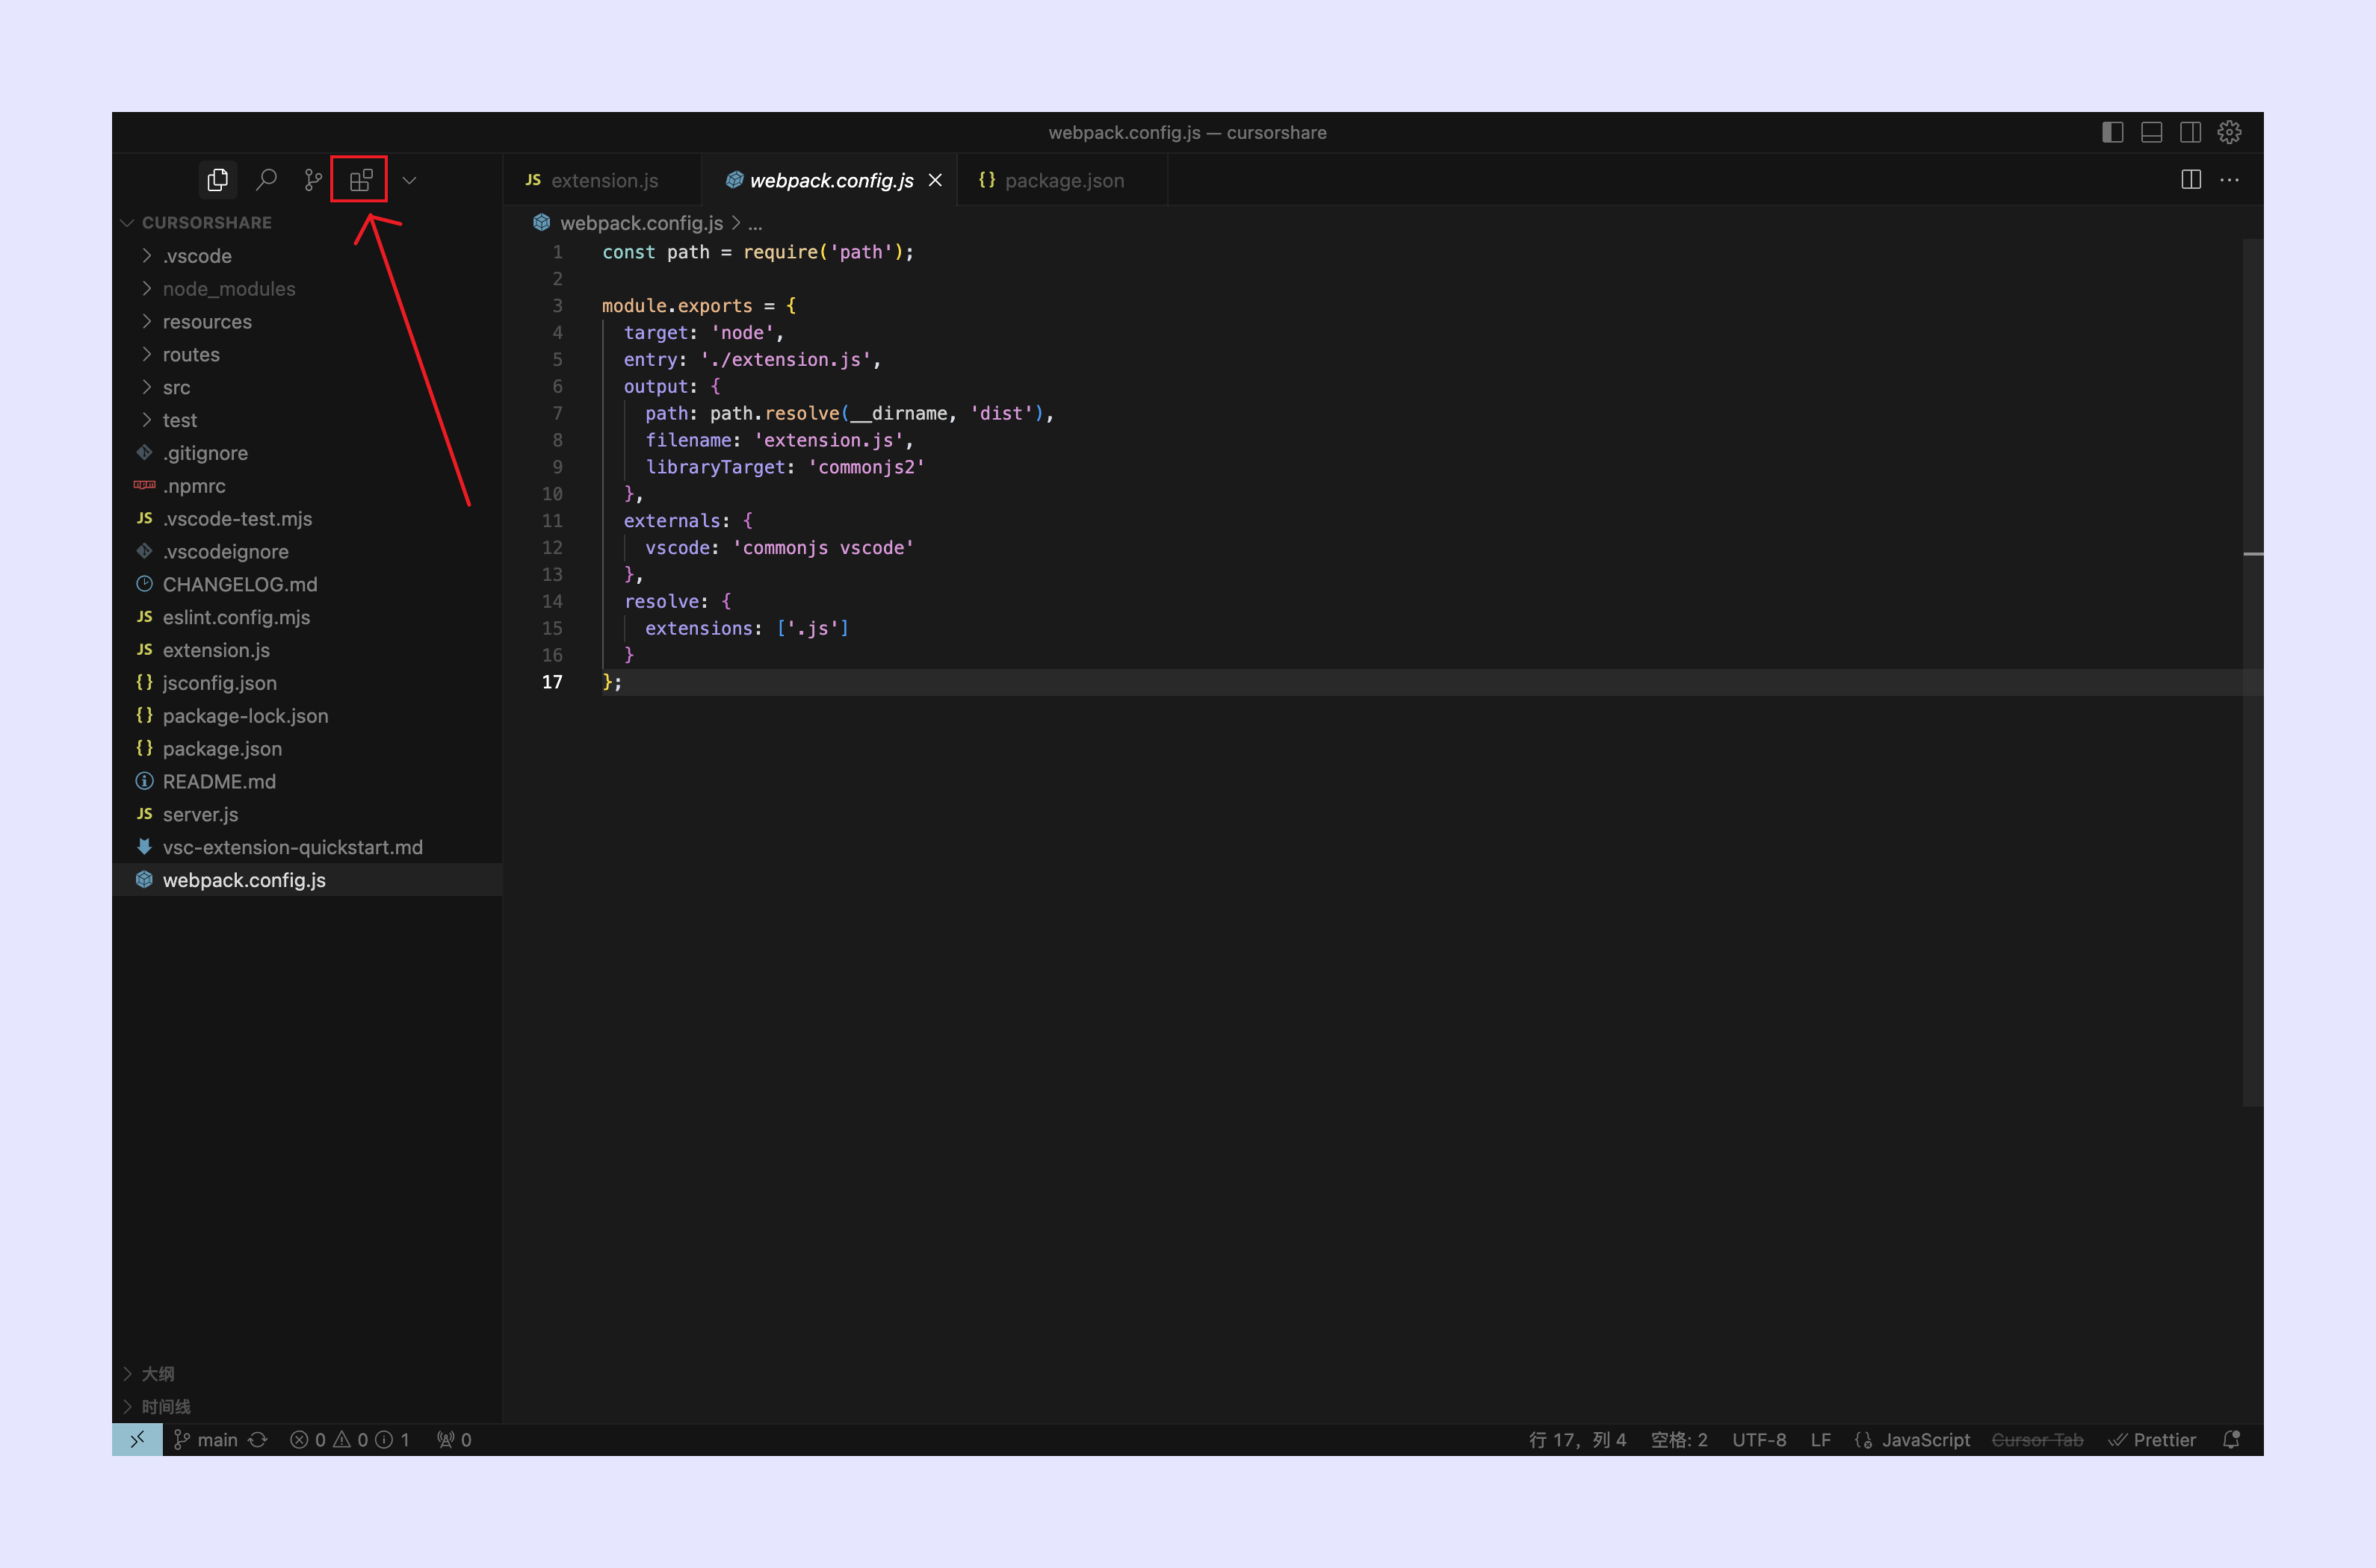2376x1568 pixels.
Task: Open remote window indicator in status bar
Action: tap(137, 1440)
